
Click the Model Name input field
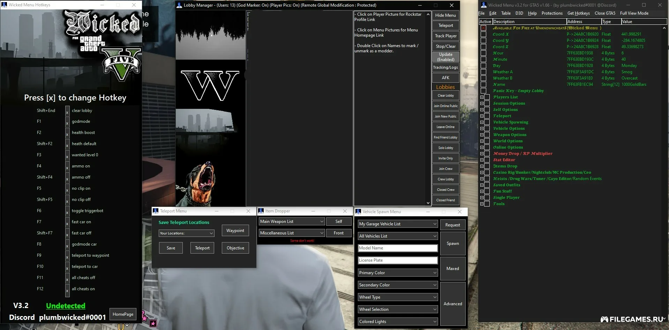click(398, 248)
